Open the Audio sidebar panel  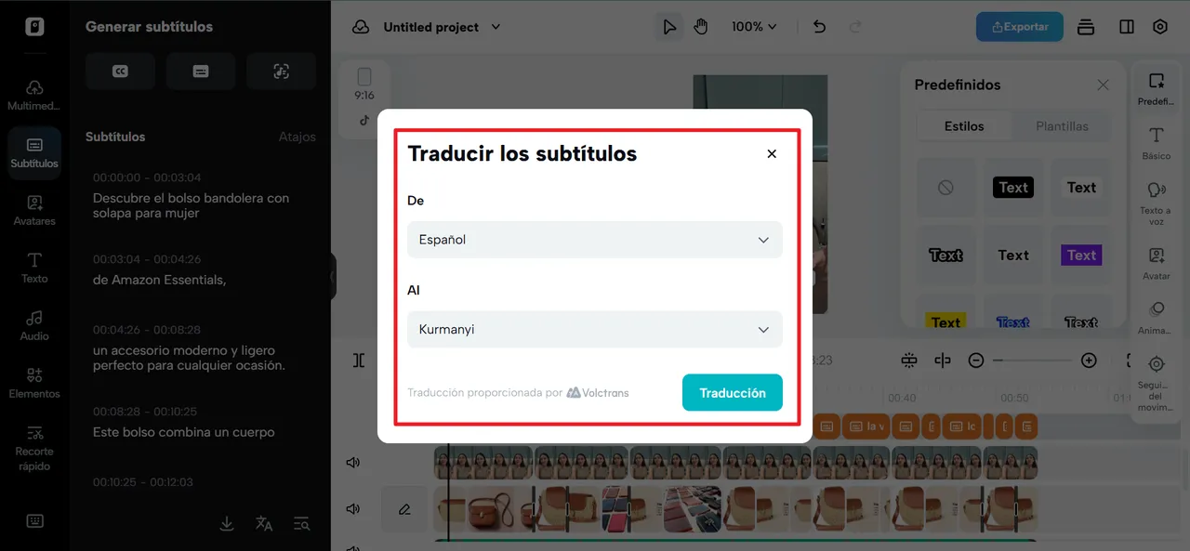click(x=34, y=326)
